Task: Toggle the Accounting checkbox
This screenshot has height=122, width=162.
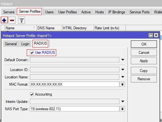Action: pos(32,94)
